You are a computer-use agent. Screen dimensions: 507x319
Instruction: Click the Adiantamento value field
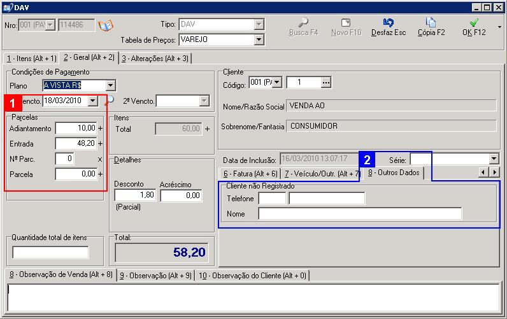[x=76, y=129]
